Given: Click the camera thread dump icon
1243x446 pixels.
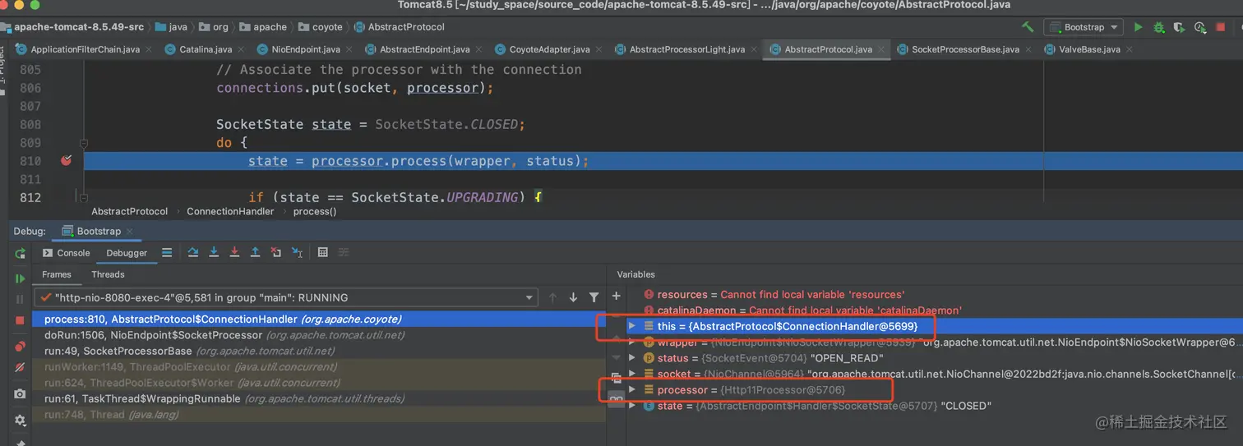Looking at the screenshot, I should (20, 394).
